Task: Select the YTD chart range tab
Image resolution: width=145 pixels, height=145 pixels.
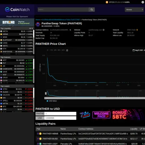Action: tap(52, 50)
